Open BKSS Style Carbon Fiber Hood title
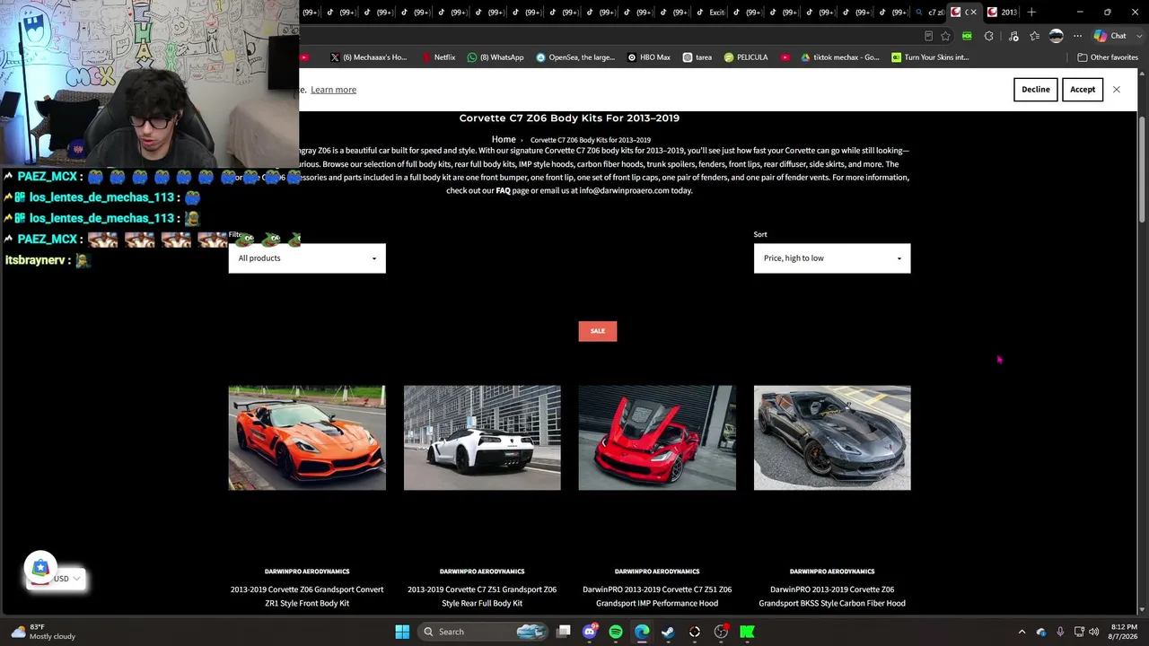 (832, 597)
